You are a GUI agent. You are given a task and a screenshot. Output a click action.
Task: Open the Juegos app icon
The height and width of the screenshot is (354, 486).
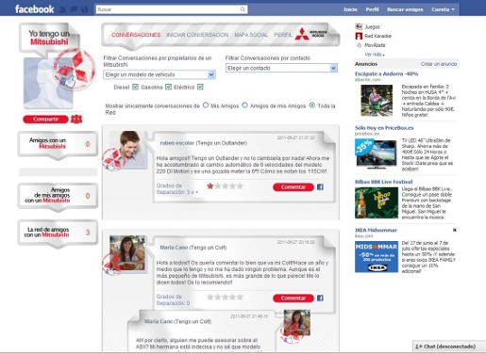pos(359,26)
